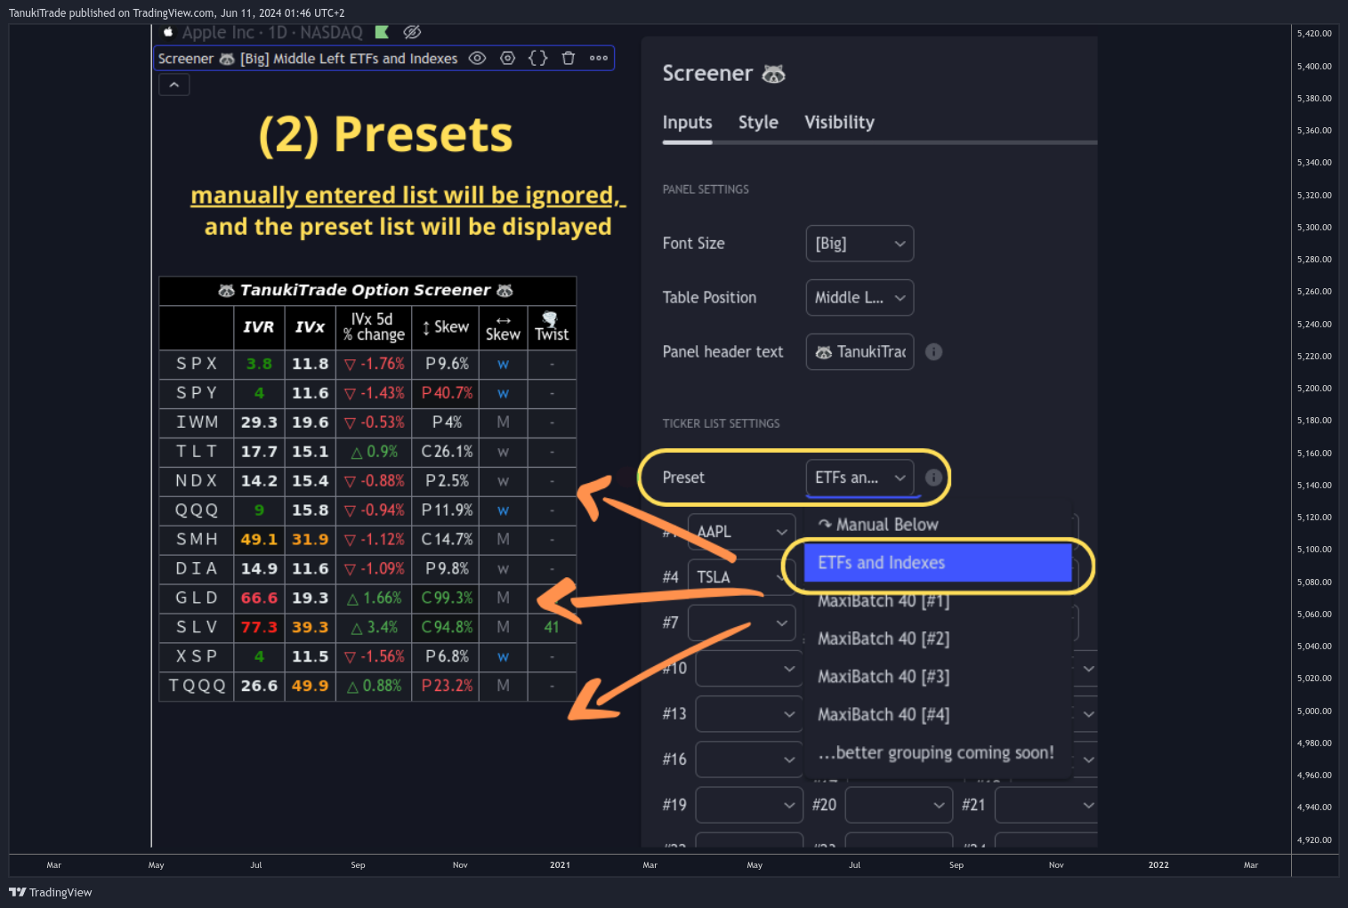Select MaxiBatch 40 [#1] preset
1348x908 pixels.
coord(938,601)
